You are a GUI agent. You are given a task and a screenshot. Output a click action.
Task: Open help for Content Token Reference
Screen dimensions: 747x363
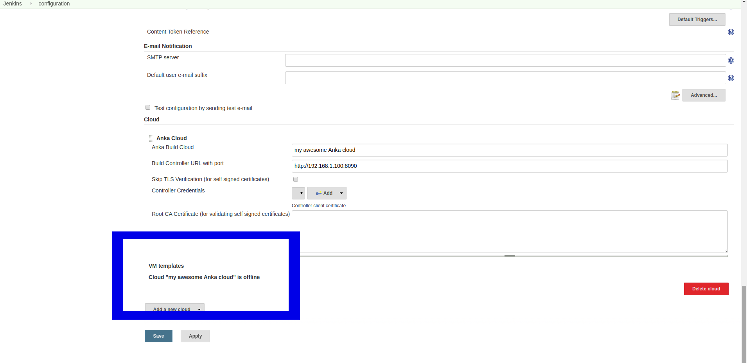click(x=731, y=32)
